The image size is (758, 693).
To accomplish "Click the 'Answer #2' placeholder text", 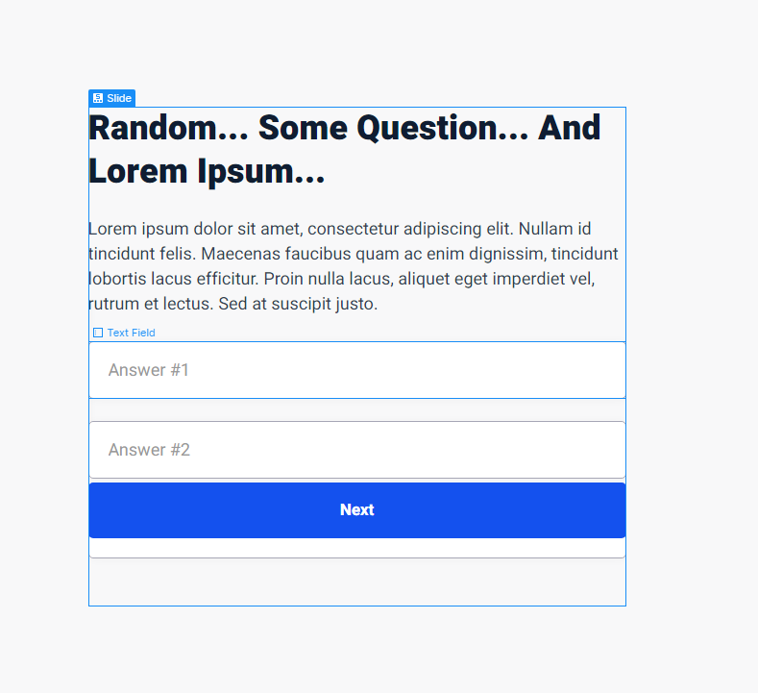I will point(149,450).
